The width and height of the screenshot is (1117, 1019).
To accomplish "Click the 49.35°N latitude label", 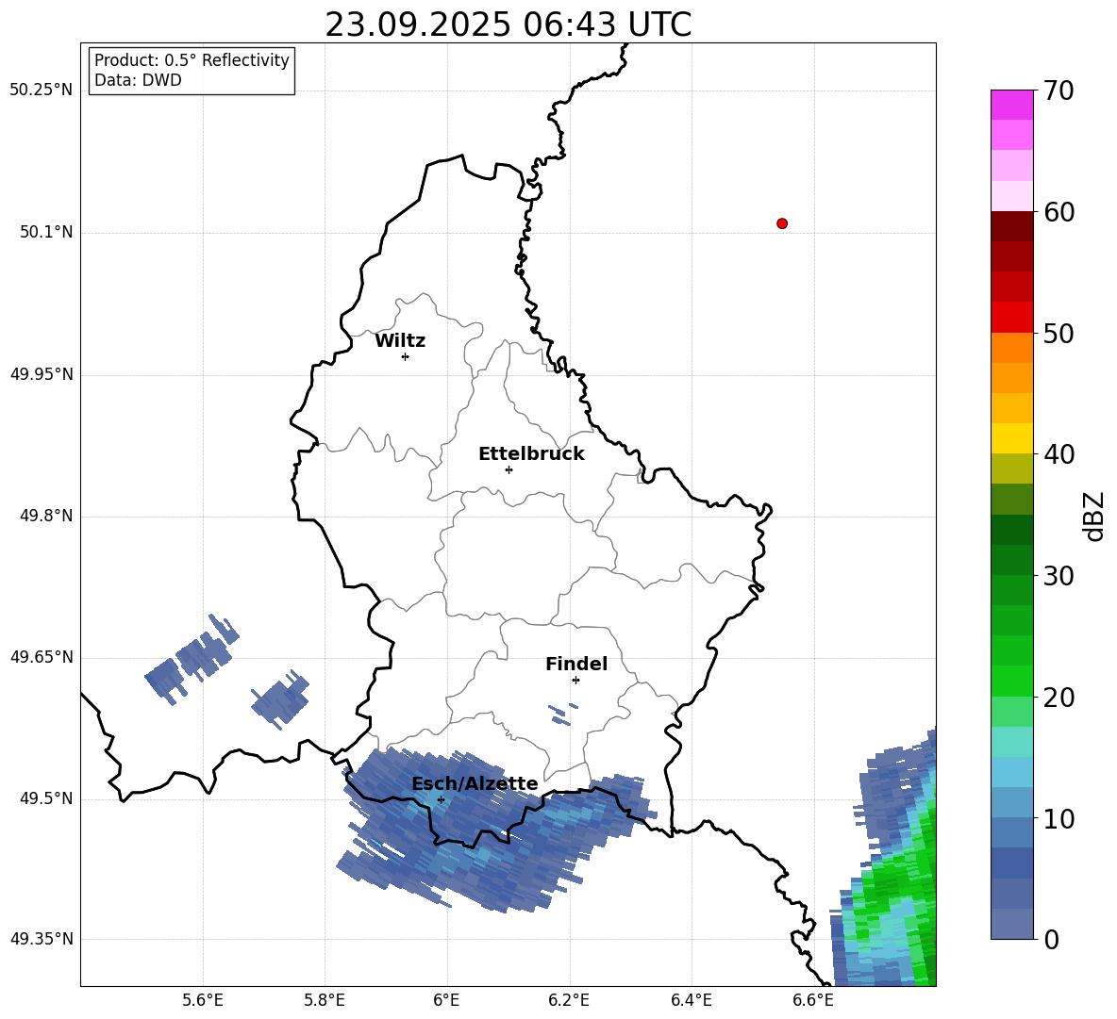I will click(x=41, y=939).
